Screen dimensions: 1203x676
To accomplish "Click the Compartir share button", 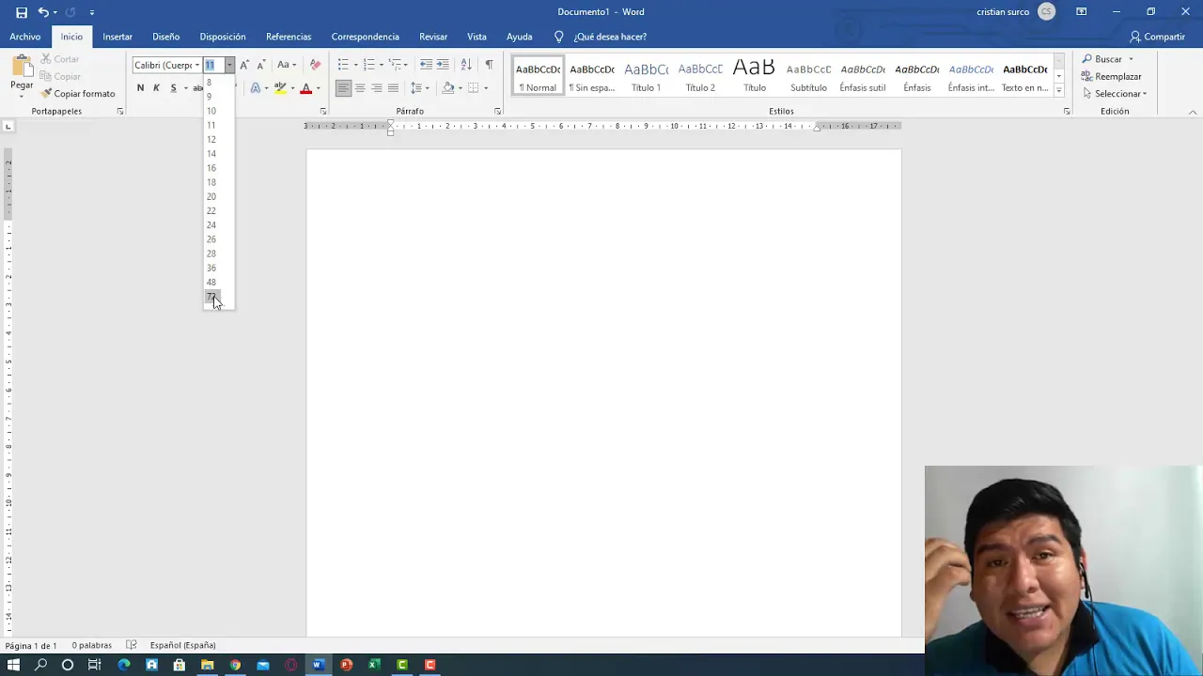I will pyautogui.click(x=1157, y=37).
